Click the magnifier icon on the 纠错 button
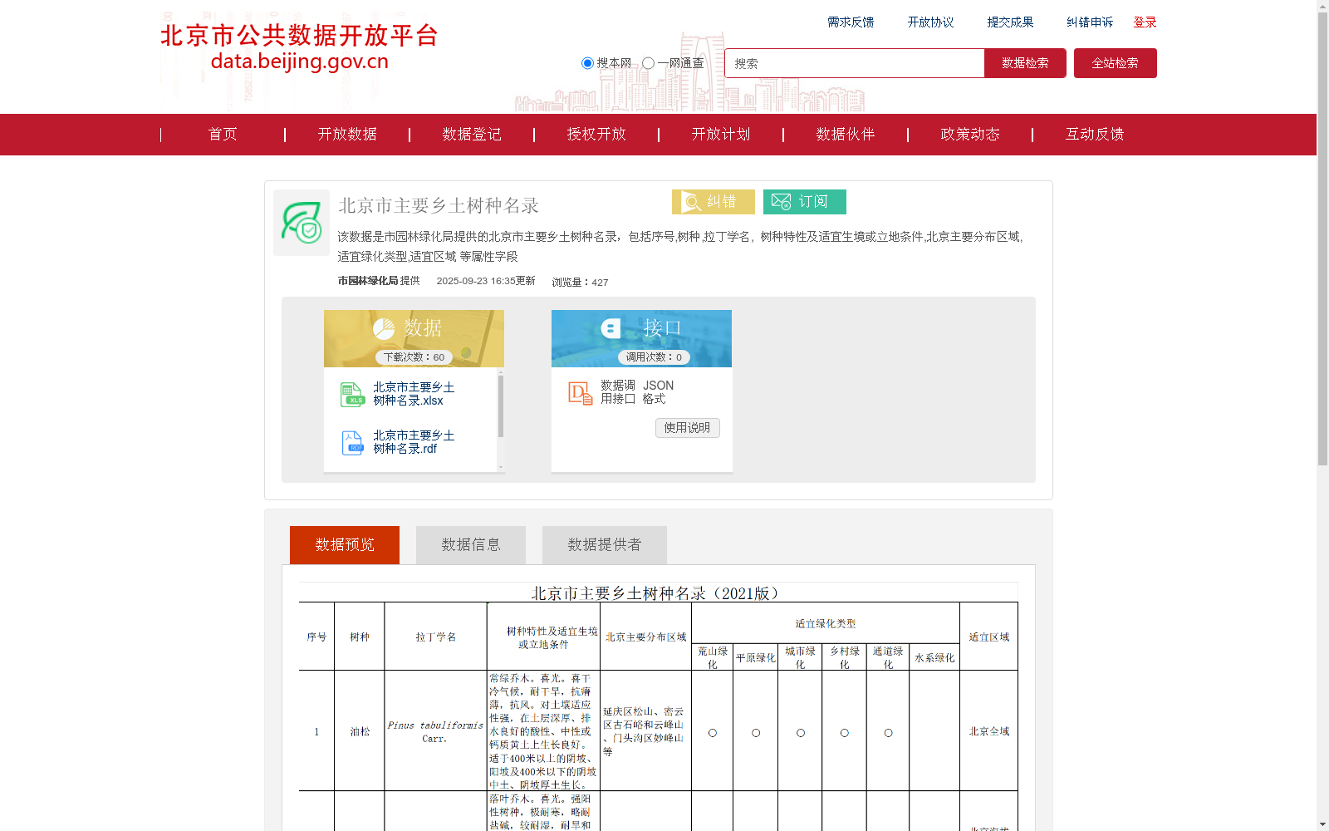 [690, 201]
